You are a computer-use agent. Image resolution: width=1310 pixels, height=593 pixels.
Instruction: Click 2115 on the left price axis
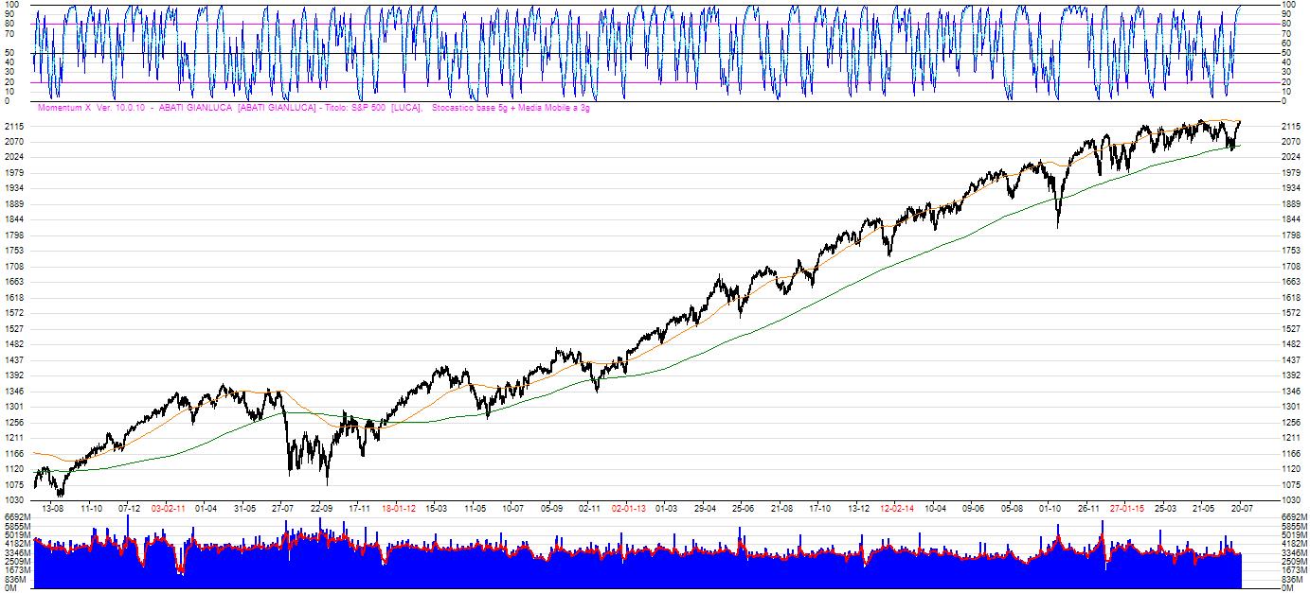click(14, 127)
